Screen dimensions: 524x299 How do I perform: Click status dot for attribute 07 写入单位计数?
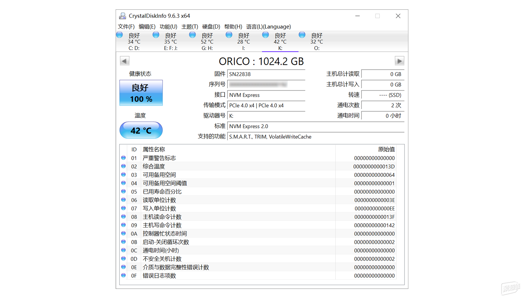124,208
